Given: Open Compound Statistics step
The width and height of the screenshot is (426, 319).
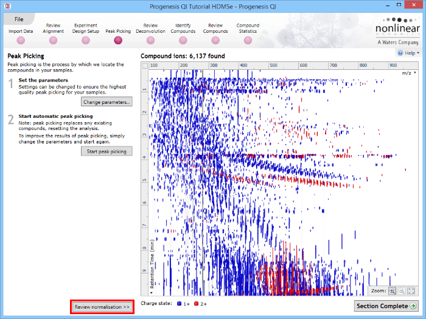Looking at the screenshot, I should coord(248,33).
